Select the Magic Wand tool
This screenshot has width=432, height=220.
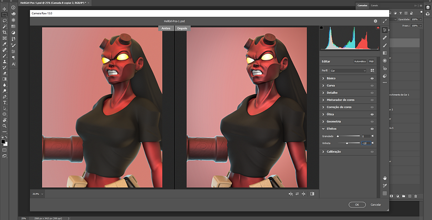(4, 27)
